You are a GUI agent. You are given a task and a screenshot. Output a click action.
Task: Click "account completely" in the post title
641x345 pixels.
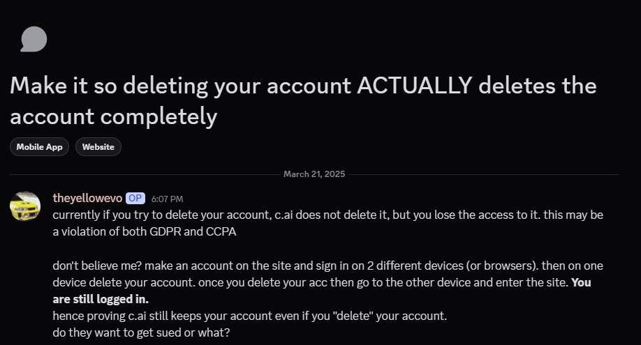(114, 116)
